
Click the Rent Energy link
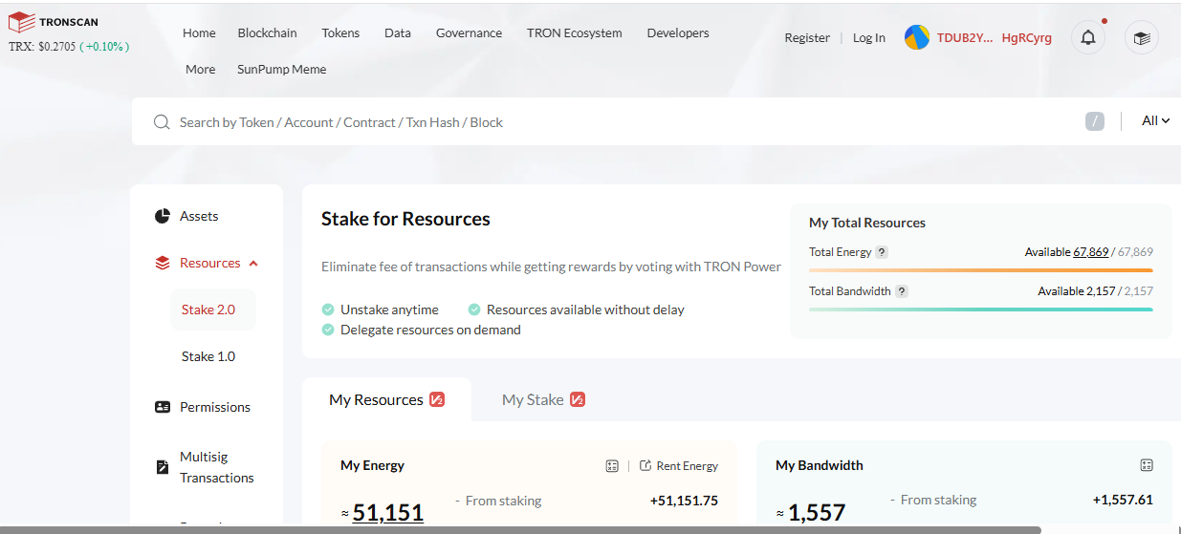pyautogui.click(x=679, y=466)
